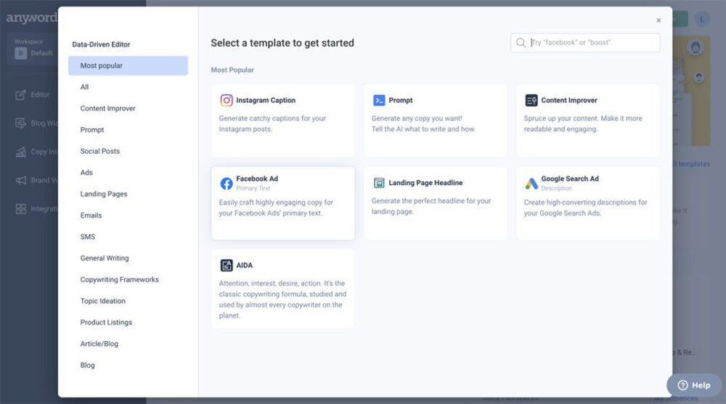Select the Most popular category
Viewport: 726px width, 404px height.
128,66
